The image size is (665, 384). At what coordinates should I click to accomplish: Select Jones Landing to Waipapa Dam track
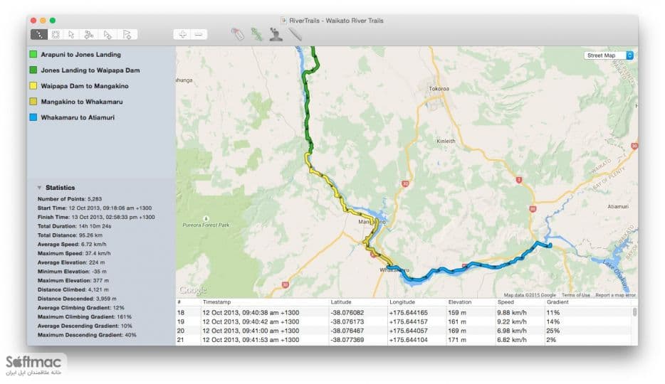click(x=90, y=70)
